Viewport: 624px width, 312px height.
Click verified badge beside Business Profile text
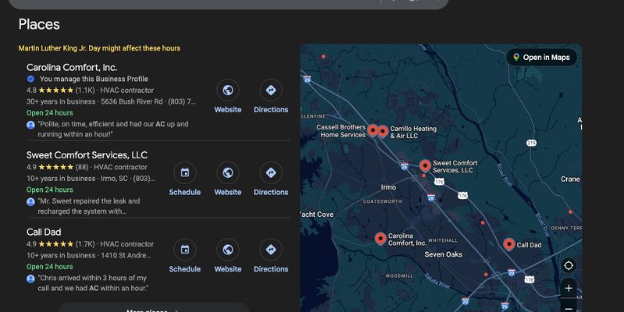point(30,79)
